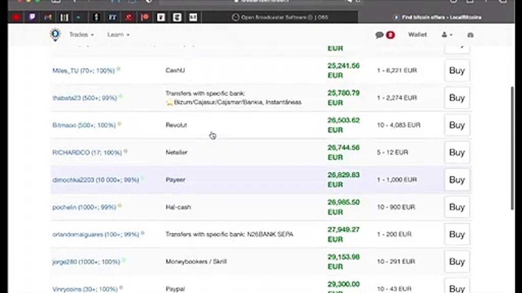View Vinrycoins profile link
This screenshot has width=522, height=293.
click(x=85, y=289)
